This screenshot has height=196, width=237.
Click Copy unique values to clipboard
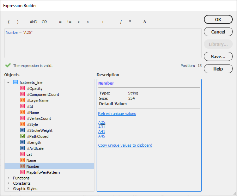tap(125, 145)
